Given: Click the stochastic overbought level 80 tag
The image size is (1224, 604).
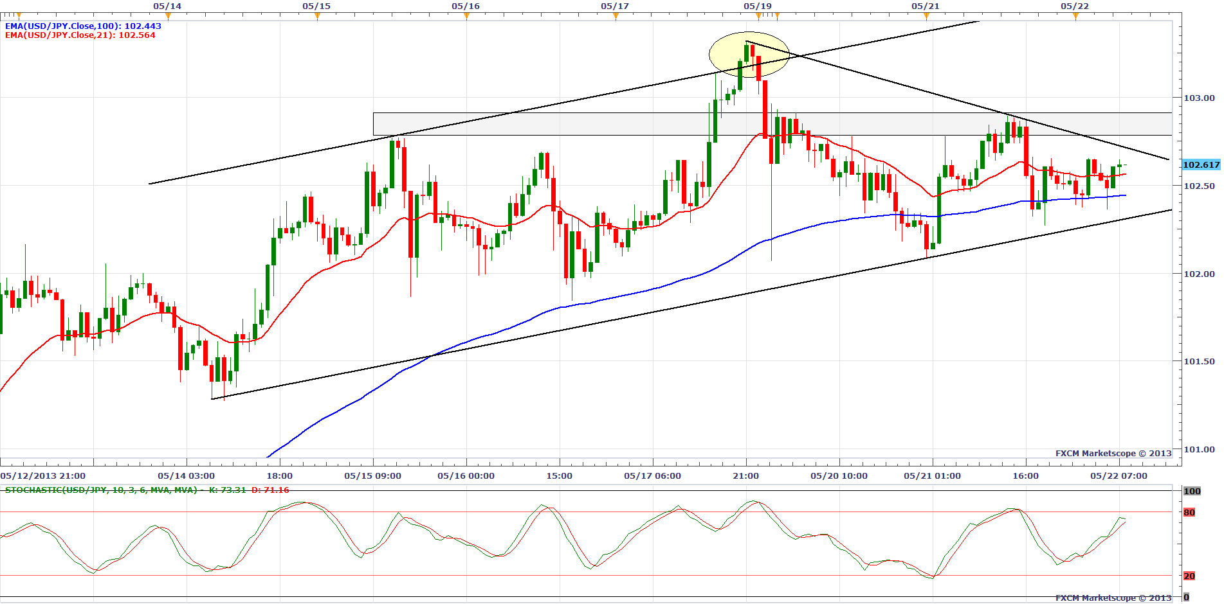Looking at the screenshot, I should coord(1189,512).
